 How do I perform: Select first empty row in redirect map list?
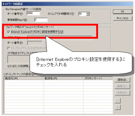click(58, 81)
